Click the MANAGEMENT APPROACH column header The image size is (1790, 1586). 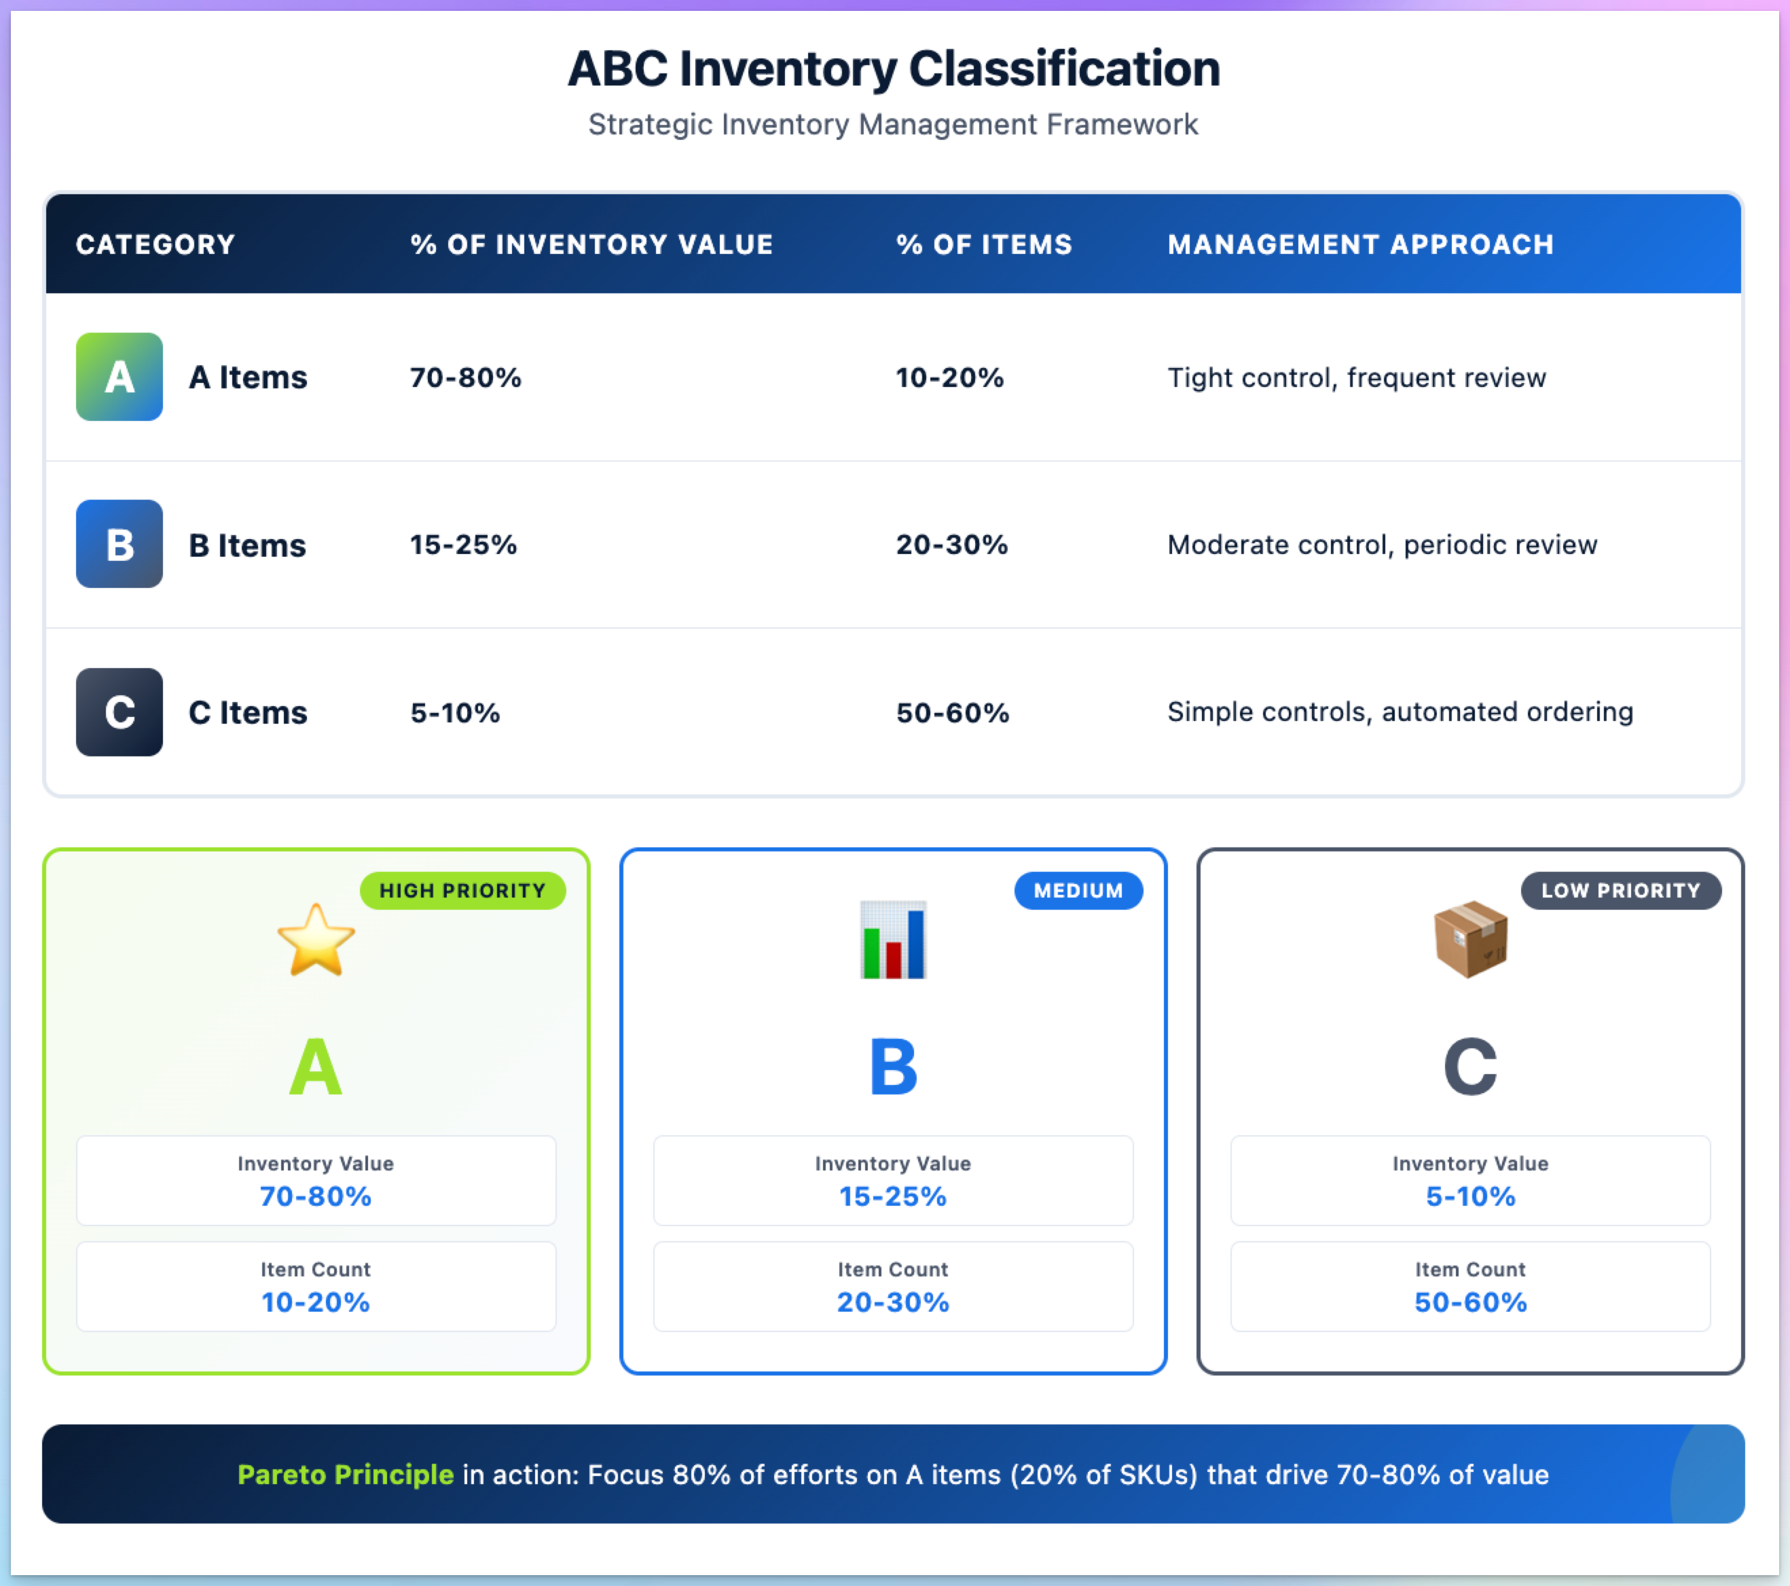click(x=1360, y=244)
